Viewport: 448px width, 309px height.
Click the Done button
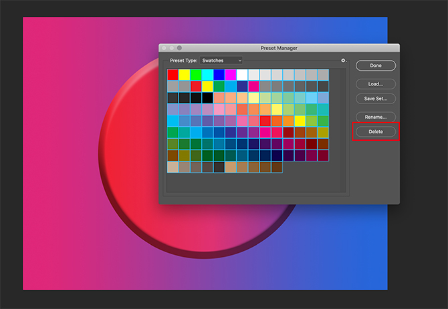coord(376,65)
